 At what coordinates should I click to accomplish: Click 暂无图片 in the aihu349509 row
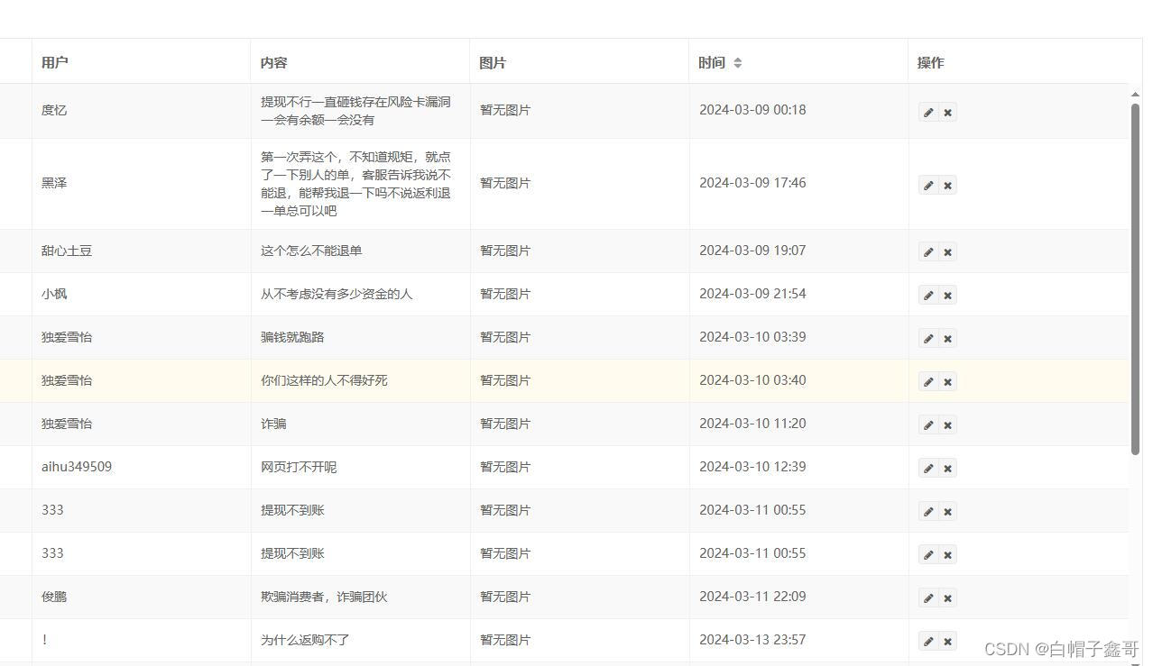pos(505,467)
